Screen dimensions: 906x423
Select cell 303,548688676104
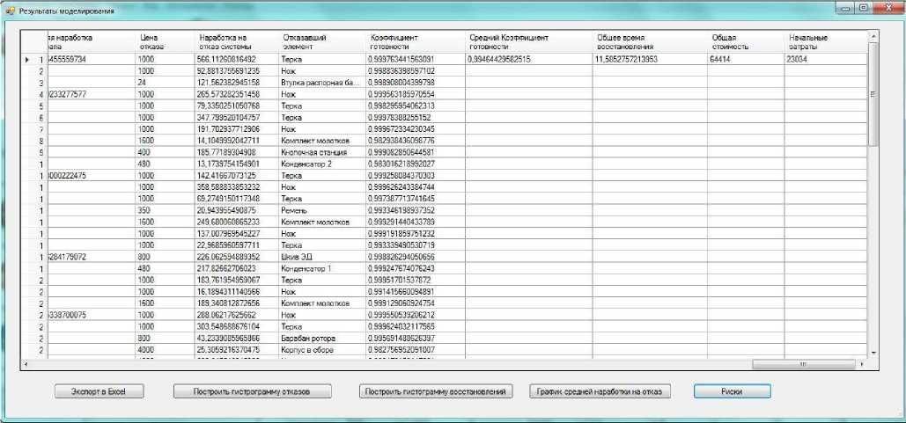tap(236, 326)
